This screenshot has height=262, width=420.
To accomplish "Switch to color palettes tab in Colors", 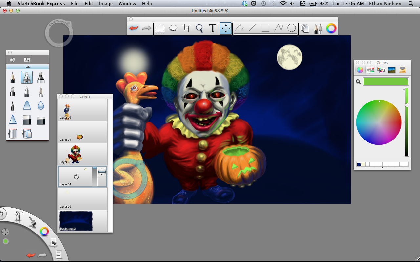I will [381, 70].
